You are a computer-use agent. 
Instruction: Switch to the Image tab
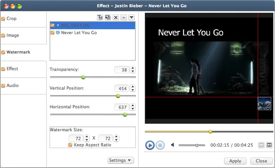(x=23, y=35)
